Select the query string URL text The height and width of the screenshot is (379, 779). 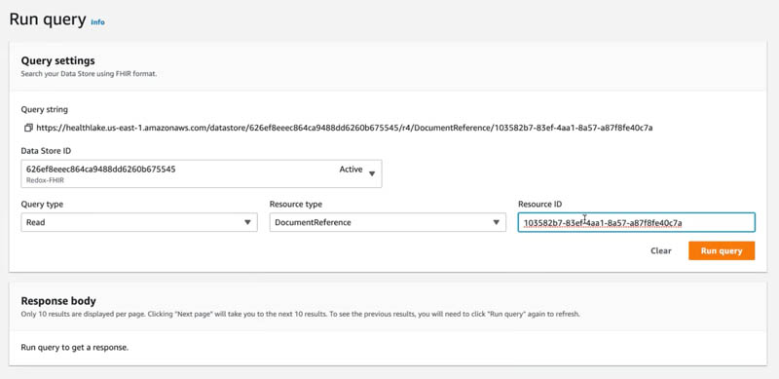345,128
